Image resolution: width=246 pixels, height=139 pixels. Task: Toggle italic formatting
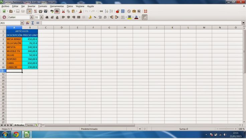tap(52, 17)
